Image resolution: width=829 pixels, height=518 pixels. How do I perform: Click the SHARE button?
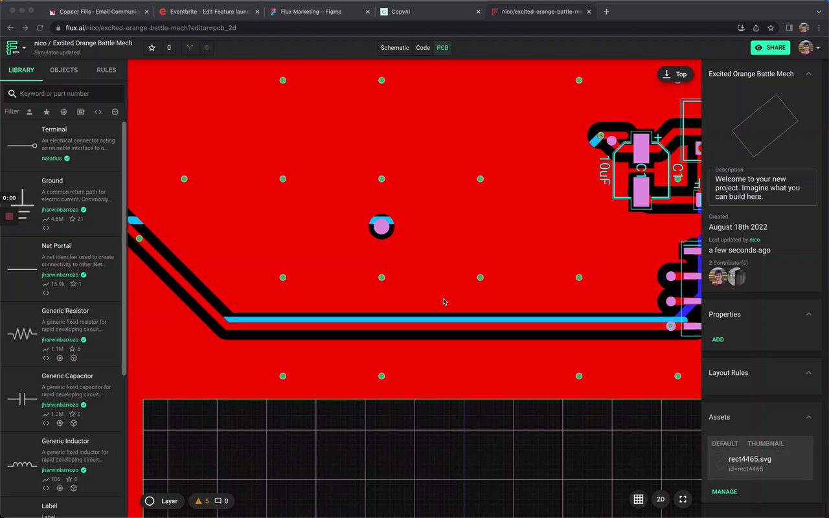tap(770, 48)
